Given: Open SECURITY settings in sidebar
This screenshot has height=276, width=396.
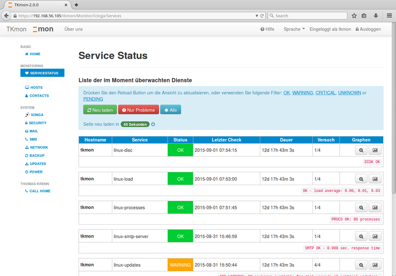Looking at the screenshot, I should [x=36, y=123].
